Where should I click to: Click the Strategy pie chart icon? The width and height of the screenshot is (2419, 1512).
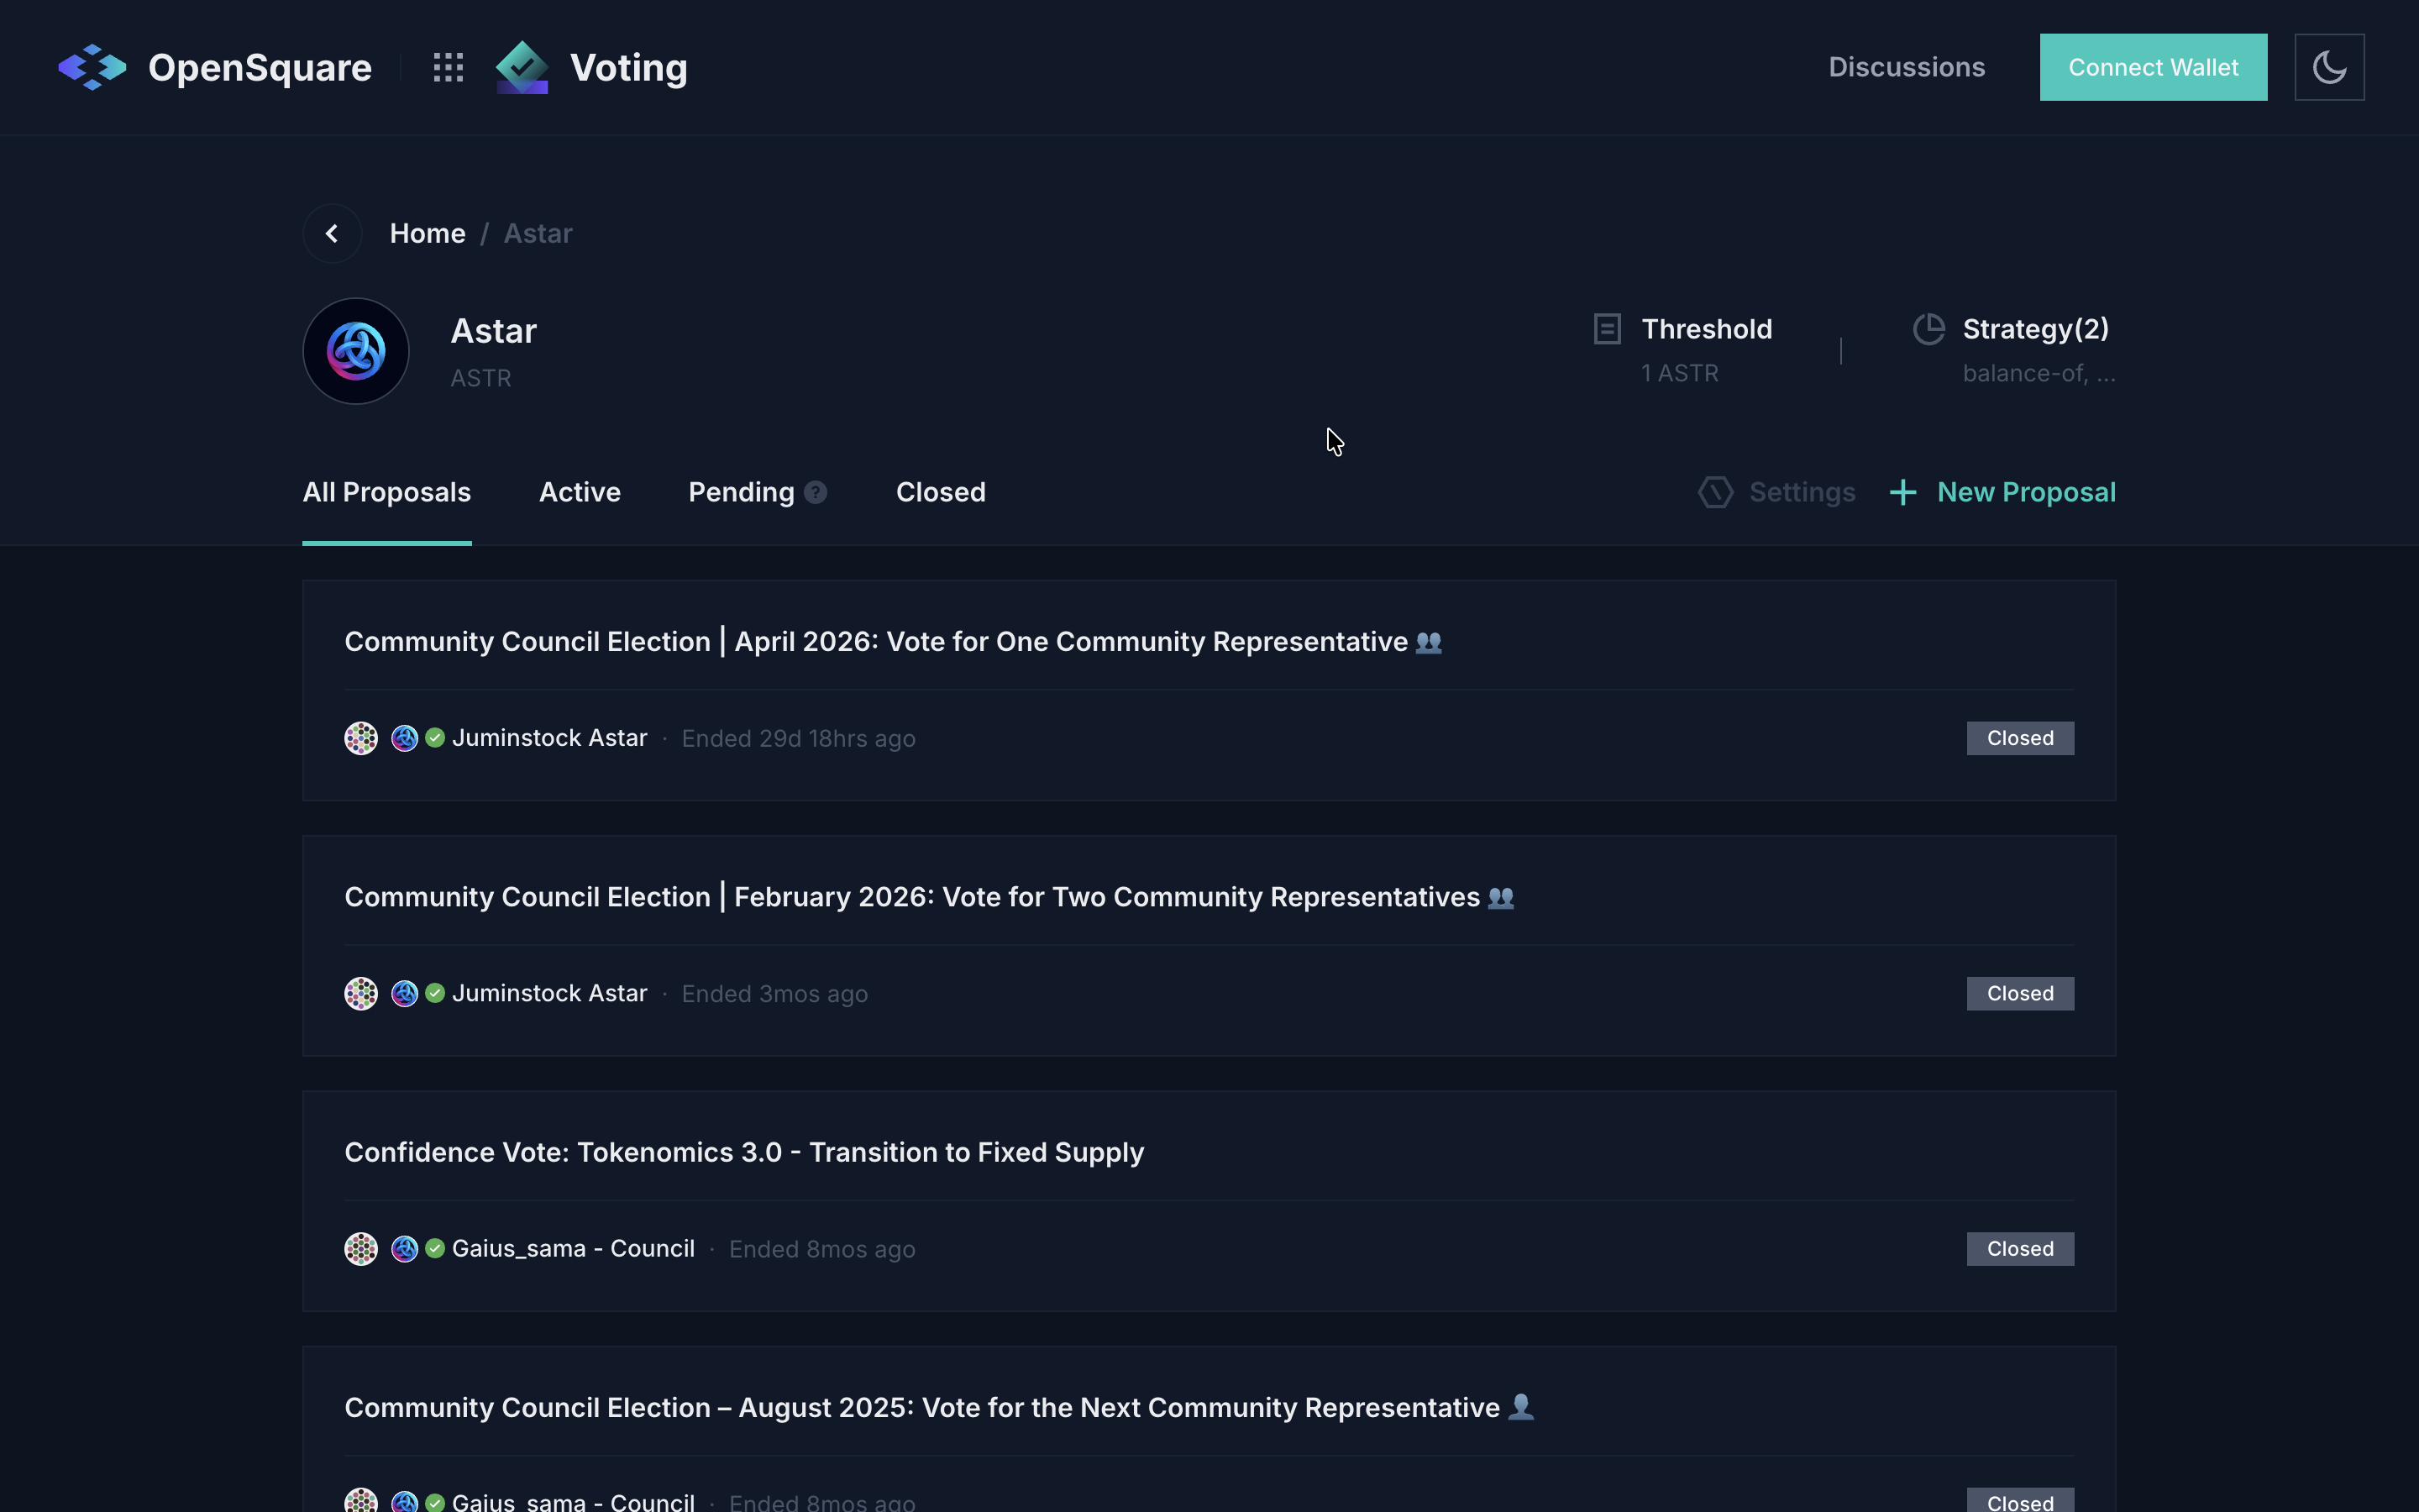1928,329
